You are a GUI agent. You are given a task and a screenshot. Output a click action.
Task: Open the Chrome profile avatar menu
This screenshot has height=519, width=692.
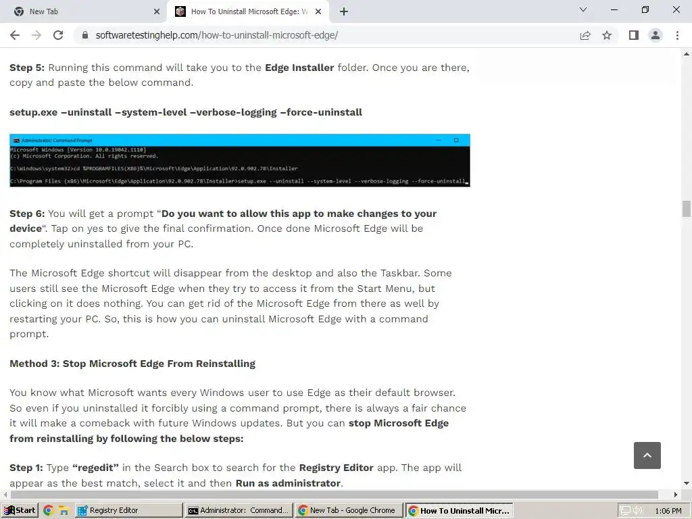tap(656, 35)
